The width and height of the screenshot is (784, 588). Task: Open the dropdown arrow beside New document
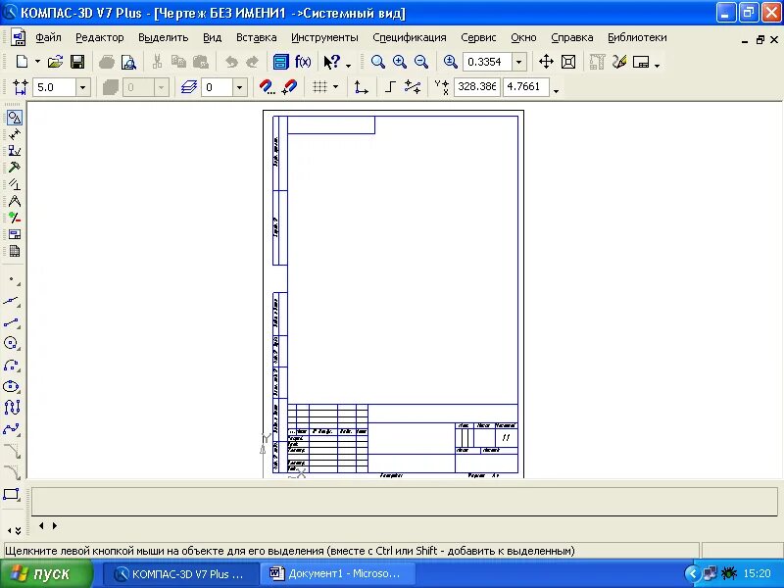(37, 62)
